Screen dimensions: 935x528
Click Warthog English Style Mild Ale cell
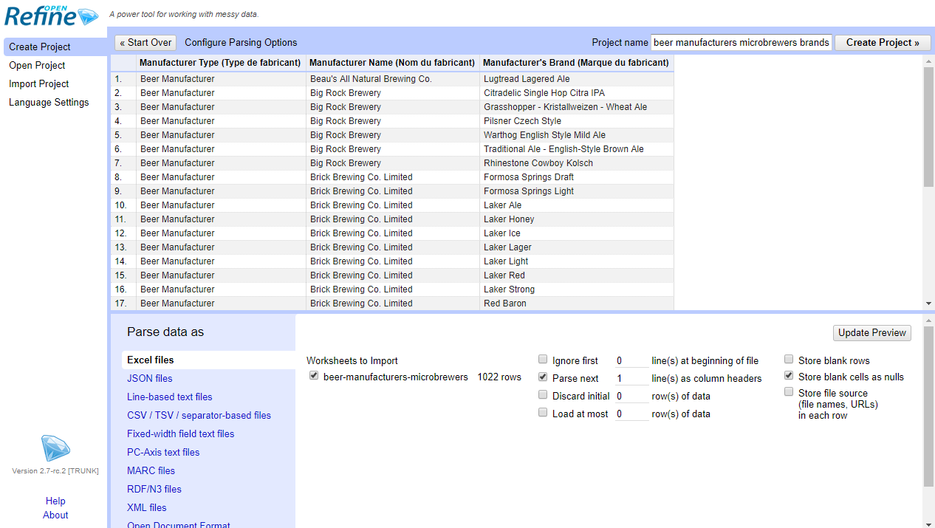pos(577,134)
